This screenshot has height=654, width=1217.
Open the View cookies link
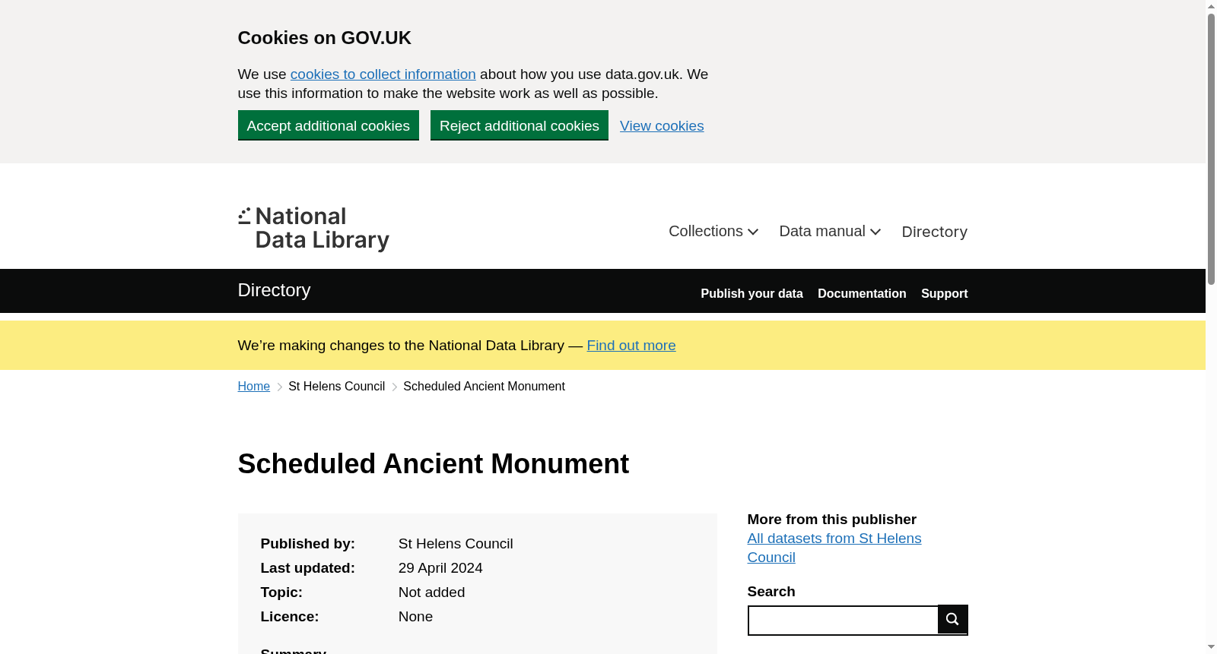(662, 126)
